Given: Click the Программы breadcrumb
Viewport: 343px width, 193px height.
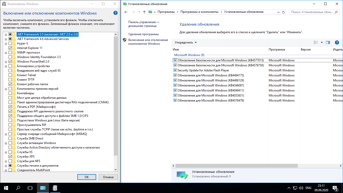Looking at the screenshot, I should pos(166,12).
